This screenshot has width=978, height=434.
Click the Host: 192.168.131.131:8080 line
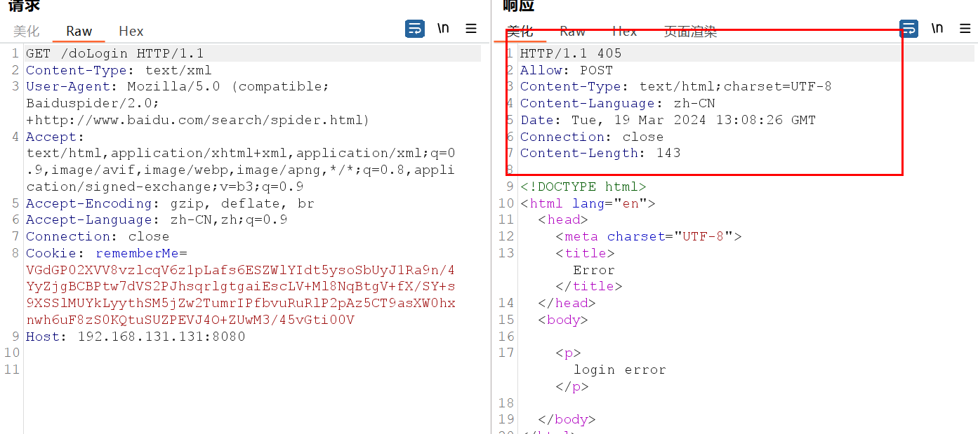pos(136,337)
